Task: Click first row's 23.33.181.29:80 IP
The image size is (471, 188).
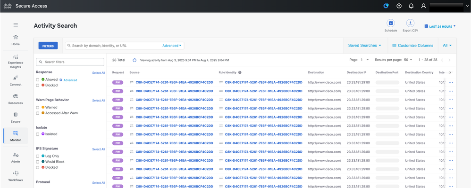Action: (358, 82)
